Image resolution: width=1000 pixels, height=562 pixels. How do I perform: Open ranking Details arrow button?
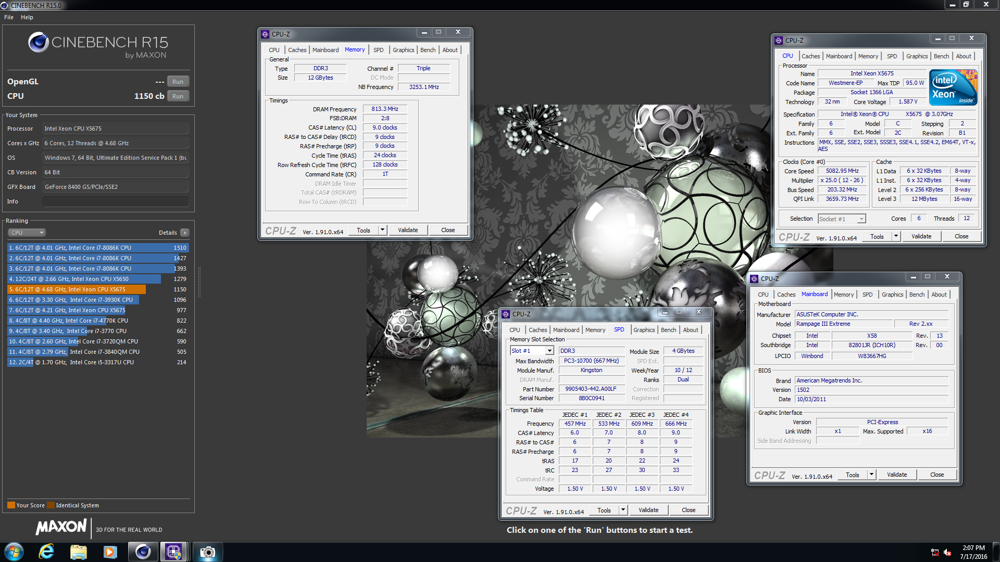(185, 233)
